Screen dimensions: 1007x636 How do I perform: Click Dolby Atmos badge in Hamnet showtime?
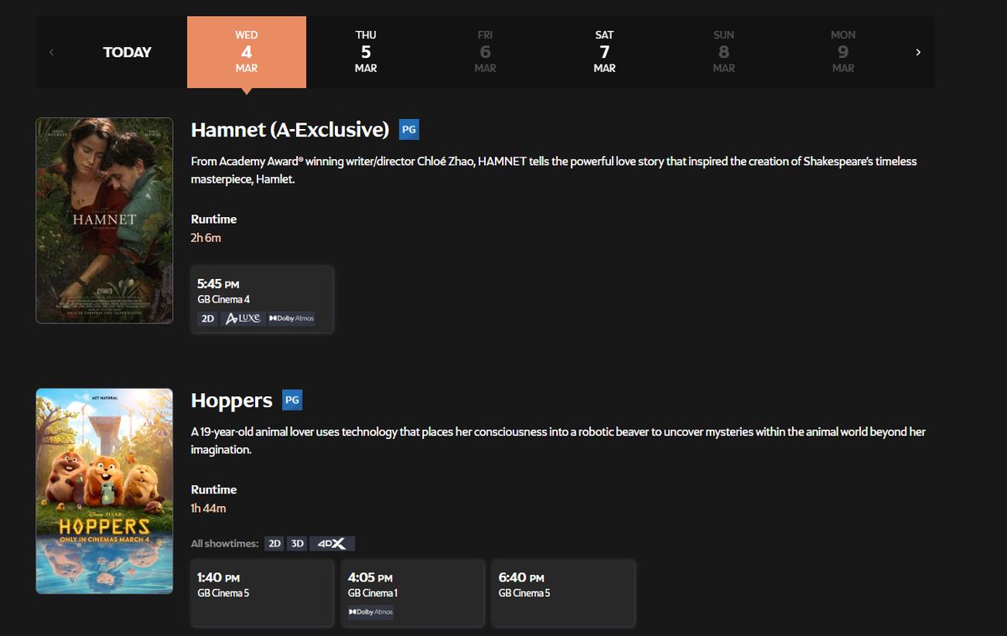(x=291, y=318)
